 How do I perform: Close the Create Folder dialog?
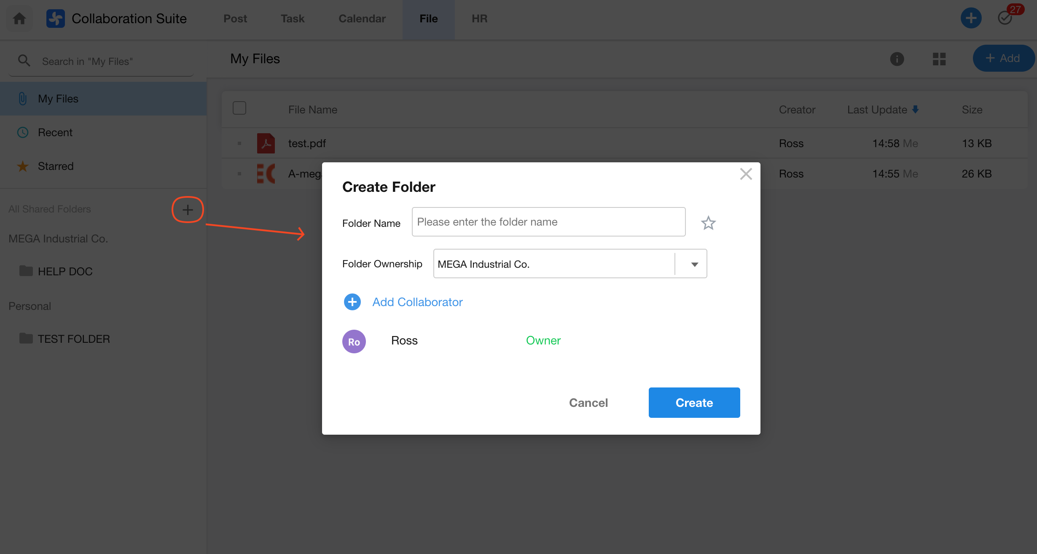tap(746, 174)
